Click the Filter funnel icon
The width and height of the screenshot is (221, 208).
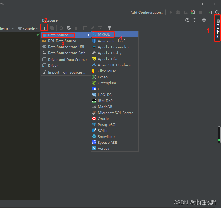[110, 28]
